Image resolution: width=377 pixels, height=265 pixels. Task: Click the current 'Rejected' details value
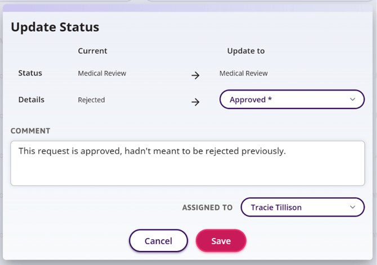pyautogui.click(x=91, y=100)
